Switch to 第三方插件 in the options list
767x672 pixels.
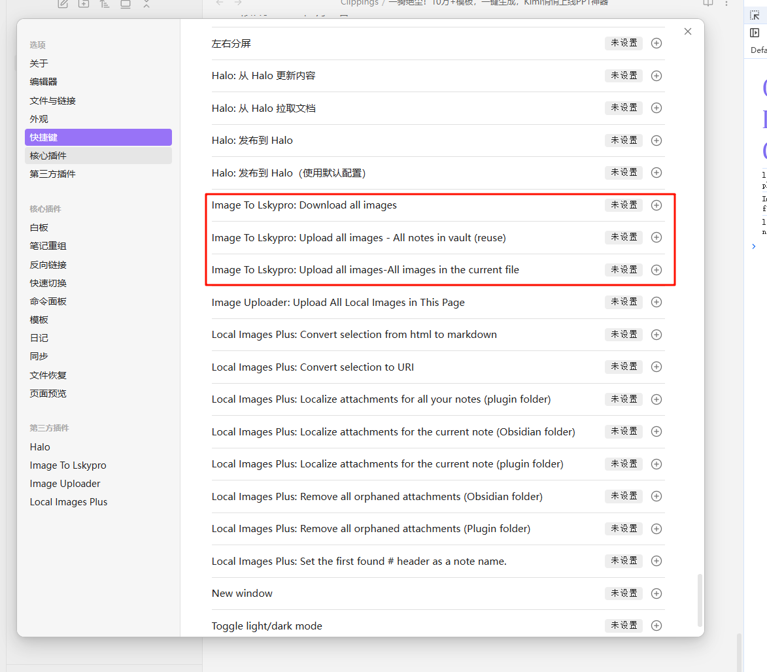tap(52, 174)
